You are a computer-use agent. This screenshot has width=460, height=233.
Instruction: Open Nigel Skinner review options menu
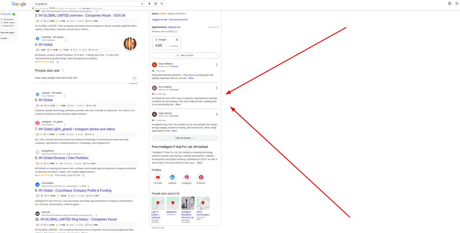tap(217, 114)
